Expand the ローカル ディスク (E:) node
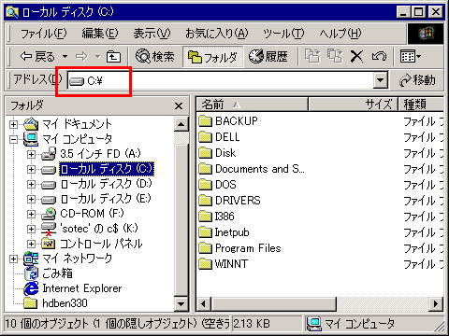Image resolution: width=449 pixels, height=336 pixels. [31, 199]
